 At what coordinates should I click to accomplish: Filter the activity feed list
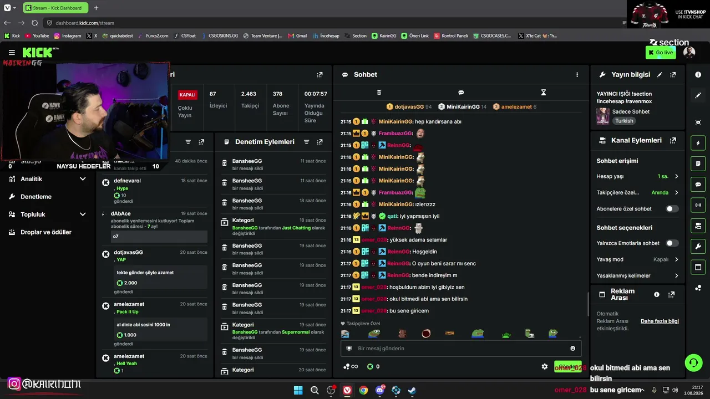[188, 142]
